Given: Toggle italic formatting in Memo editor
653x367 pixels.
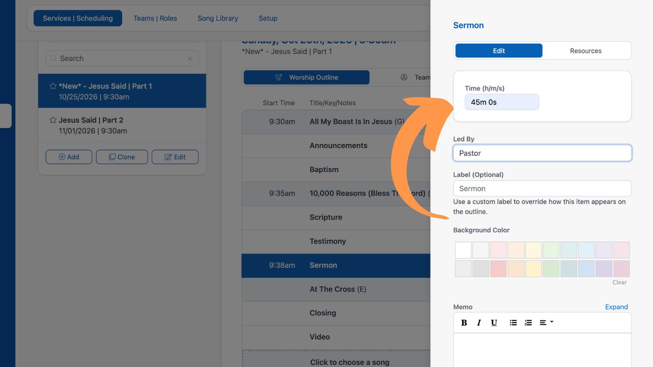Looking at the screenshot, I should pos(479,323).
